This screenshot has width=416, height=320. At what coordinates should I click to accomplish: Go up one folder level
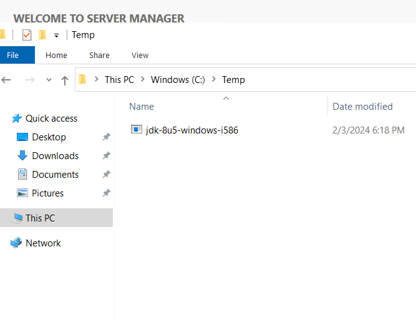coord(65,80)
